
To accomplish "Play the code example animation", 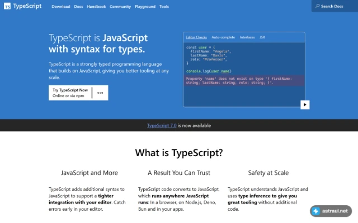I will pyautogui.click(x=305, y=105).
